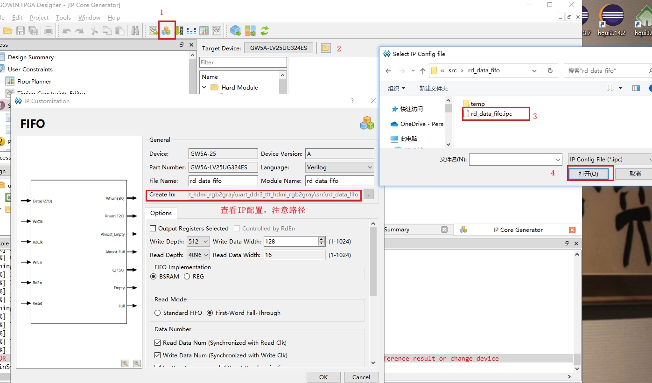Collapse the Hard Module tree node
This screenshot has height=383, width=652.
[204, 87]
